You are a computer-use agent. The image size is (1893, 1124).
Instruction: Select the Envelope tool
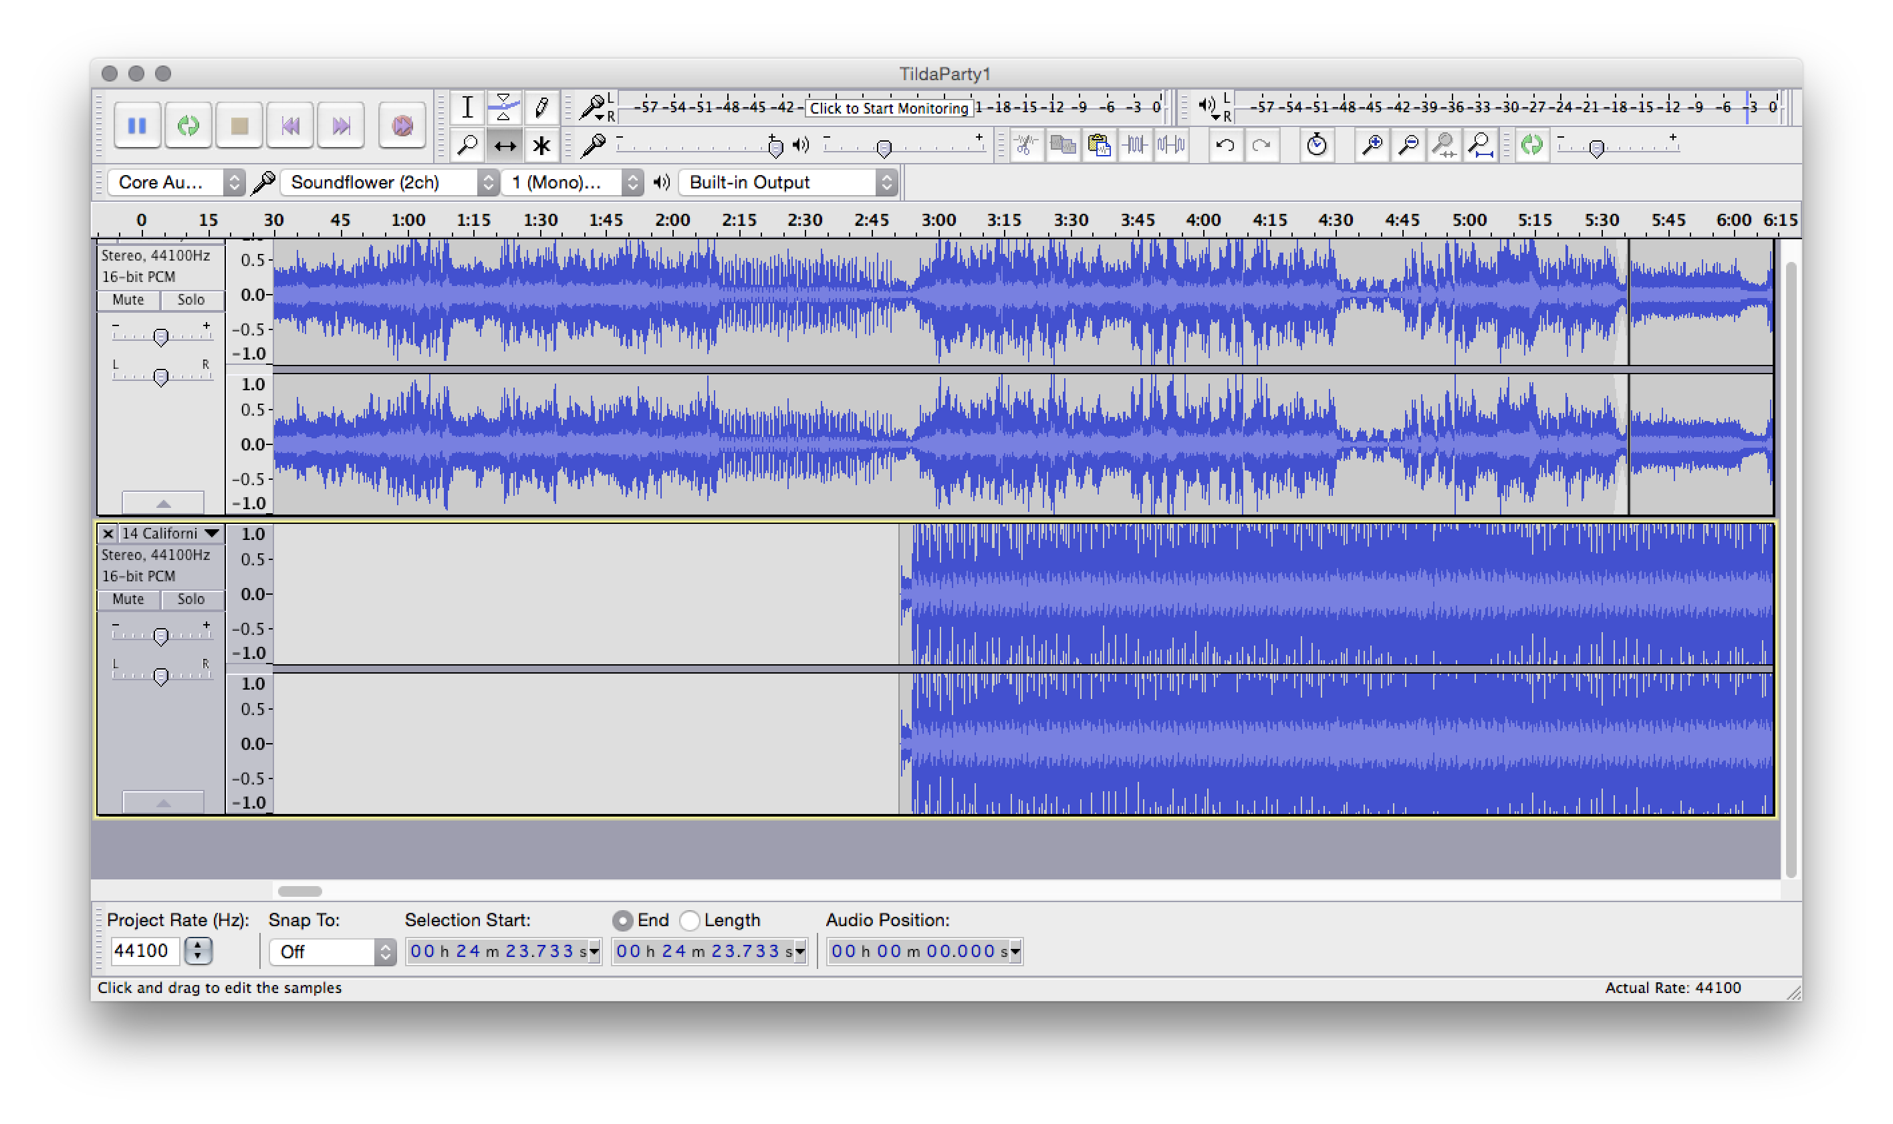[504, 108]
